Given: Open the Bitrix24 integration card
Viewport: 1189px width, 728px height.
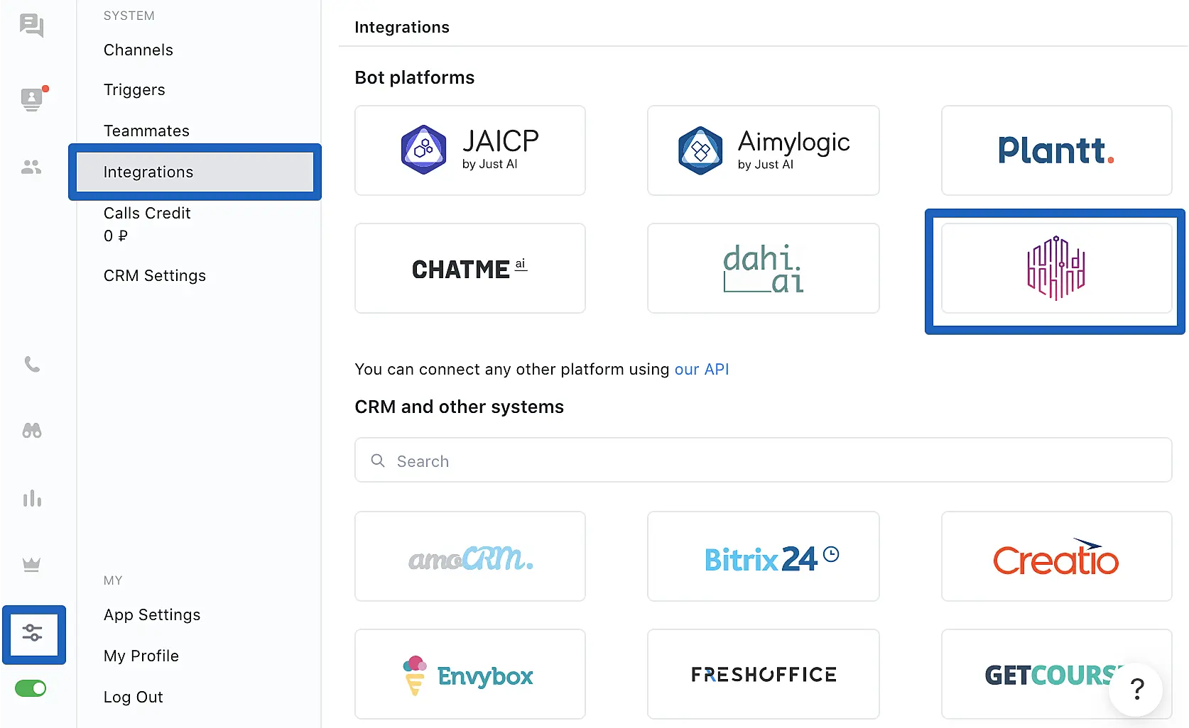Looking at the screenshot, I should click(x=764, y=556).
